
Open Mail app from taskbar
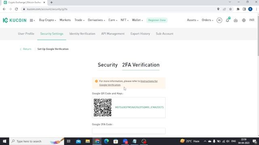click(79, 141)
